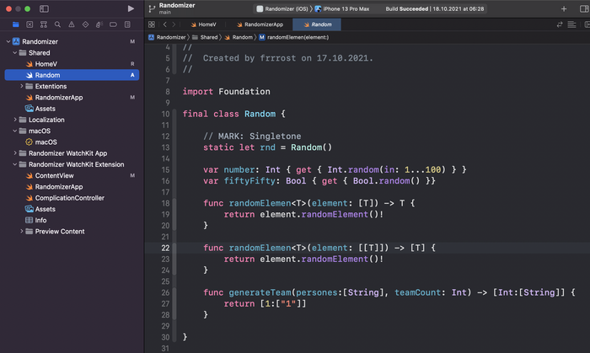Show the Source Control navigator

click(29, 25)
